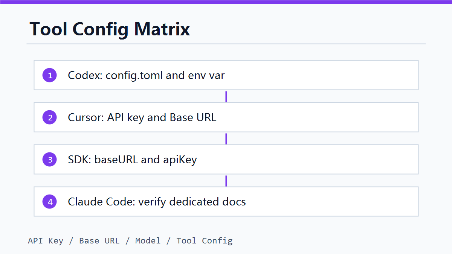Select "Claude Code: verify dedicated docs" text
Screen dimensions: 452x254
(157, 202)
